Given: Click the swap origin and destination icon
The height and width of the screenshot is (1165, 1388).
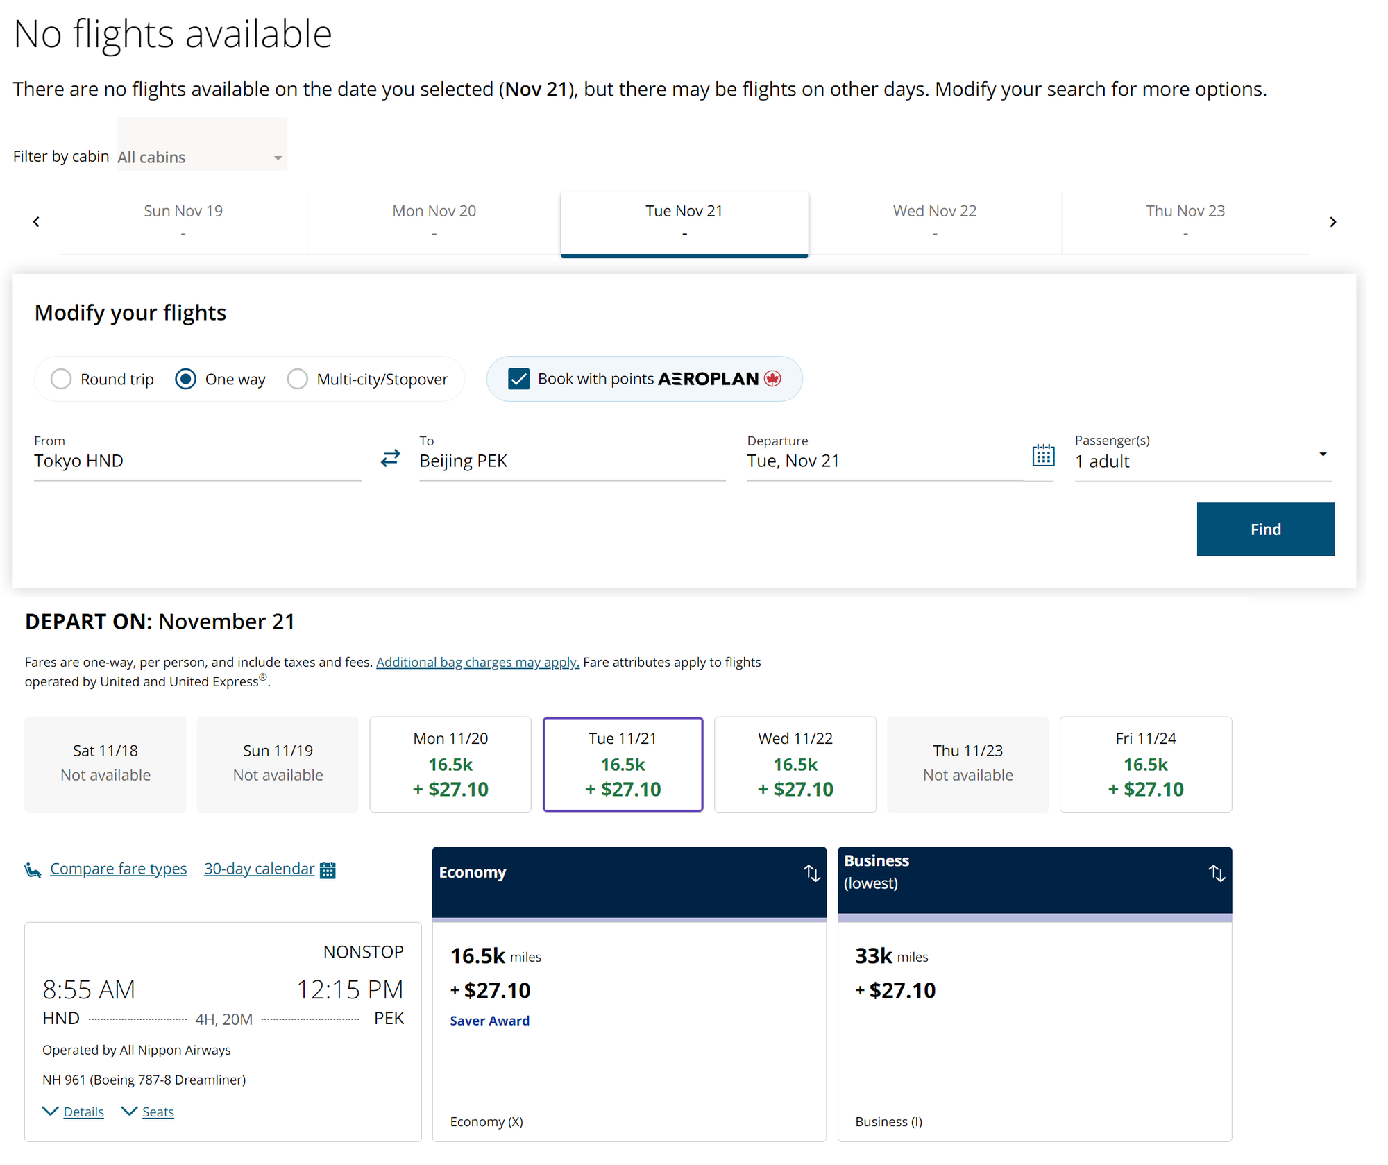Looking at the screenshot, I should tap(390, 458).
